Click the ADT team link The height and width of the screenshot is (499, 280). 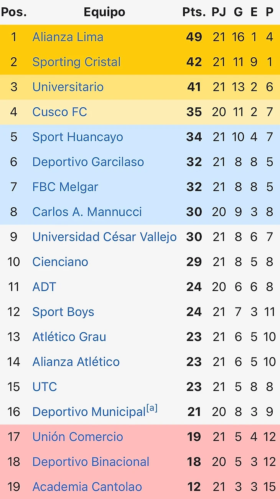coord(44,287)
